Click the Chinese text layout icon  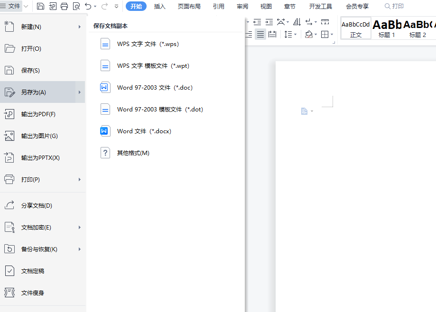[281, 22]
